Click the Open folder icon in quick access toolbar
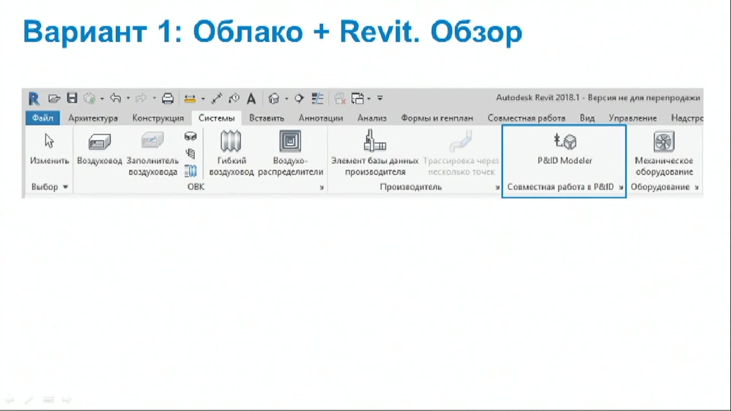This screenshot has width=731, height=411. 54,99
